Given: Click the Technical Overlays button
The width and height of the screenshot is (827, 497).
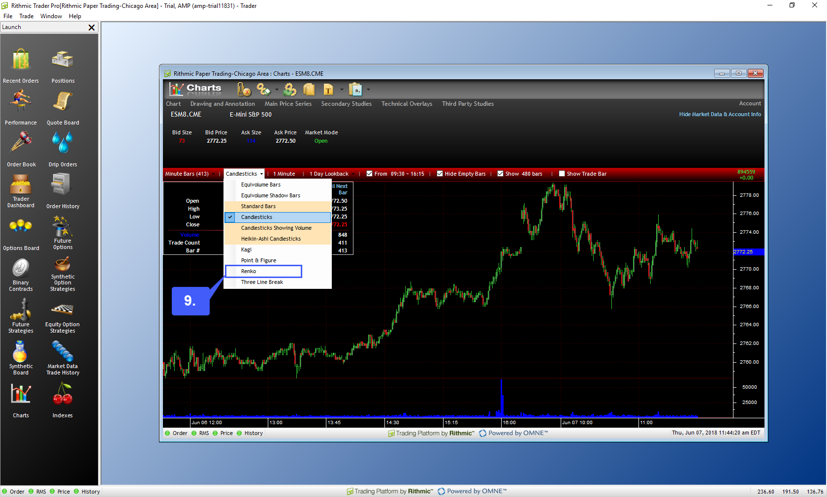Looking at the screenshot, I should tap(407, 104).
